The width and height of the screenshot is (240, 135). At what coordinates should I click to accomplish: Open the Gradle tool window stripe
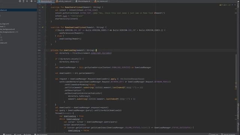238,4
